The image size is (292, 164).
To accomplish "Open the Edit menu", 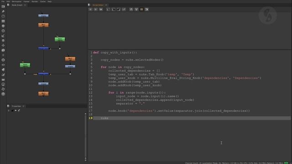I will (x=8, y=1).
